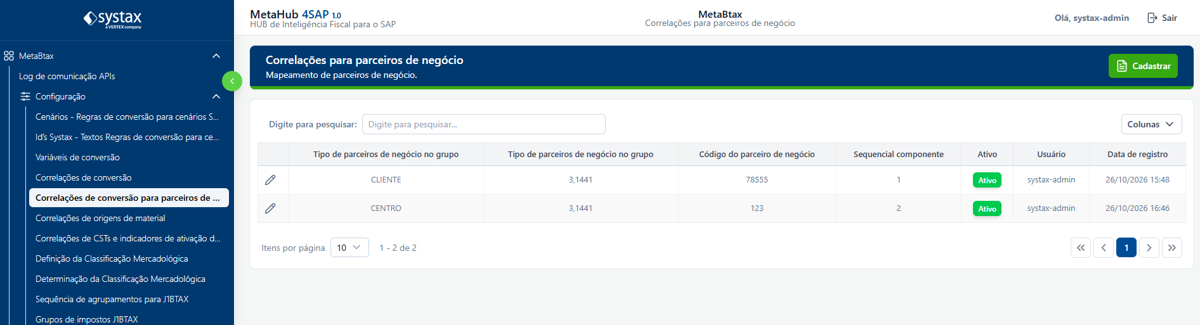Open Determinação da Classificação Mercadológica
Image resolution: width=1200 pixels, height=325 pixels.
click(x=121, y=279)
